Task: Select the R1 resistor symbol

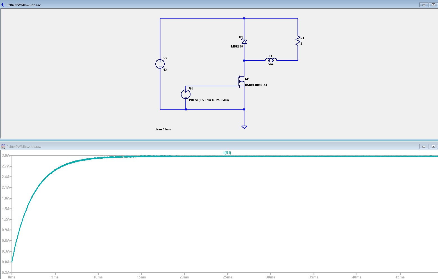Action: pyautogui.click(x=298, y=41)
